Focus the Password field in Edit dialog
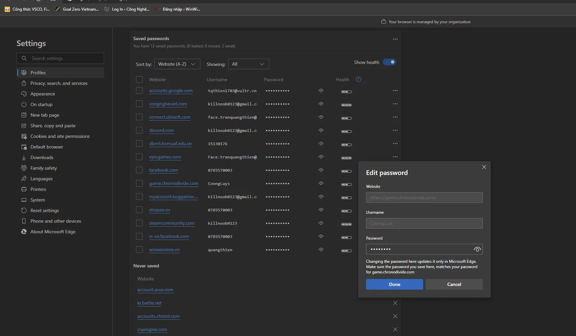The height and width of the screenshot is (336, 576). click(424, 249)
